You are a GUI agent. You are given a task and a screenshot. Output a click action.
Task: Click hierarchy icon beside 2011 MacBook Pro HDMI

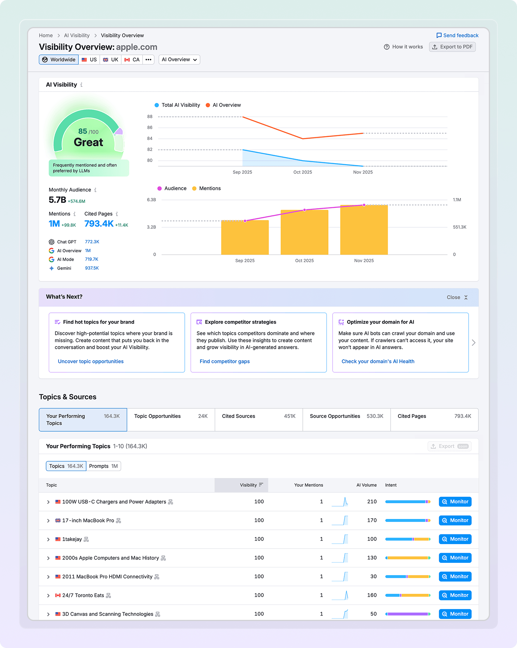click(157, 577)
